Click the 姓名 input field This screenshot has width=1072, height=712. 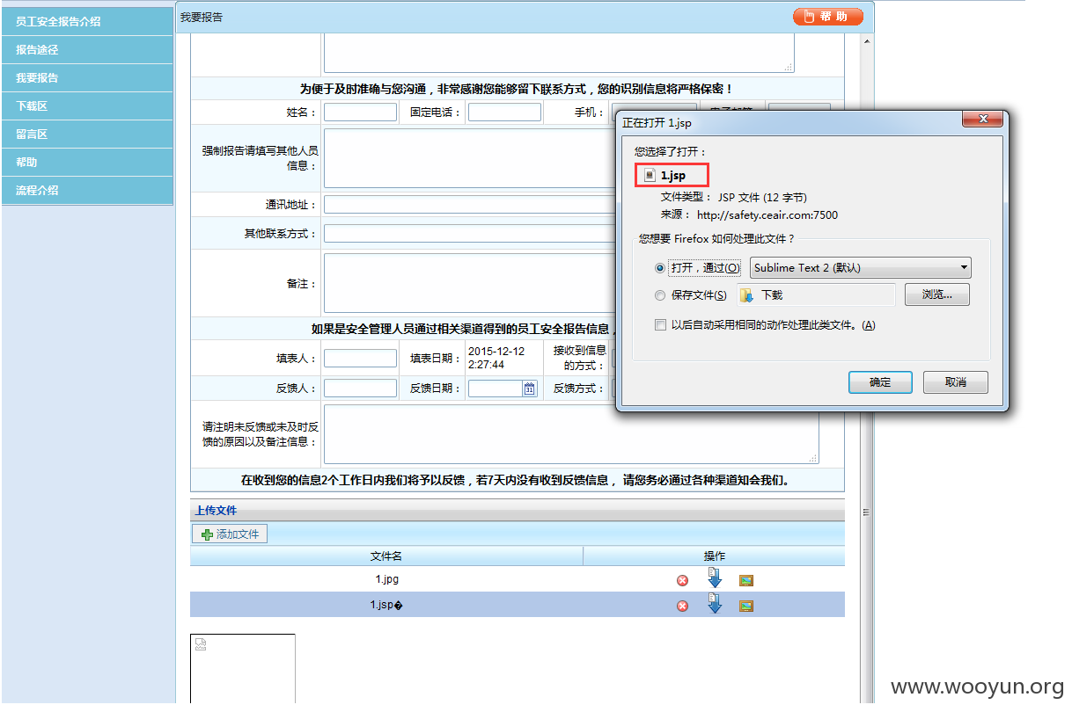(360, 113)
